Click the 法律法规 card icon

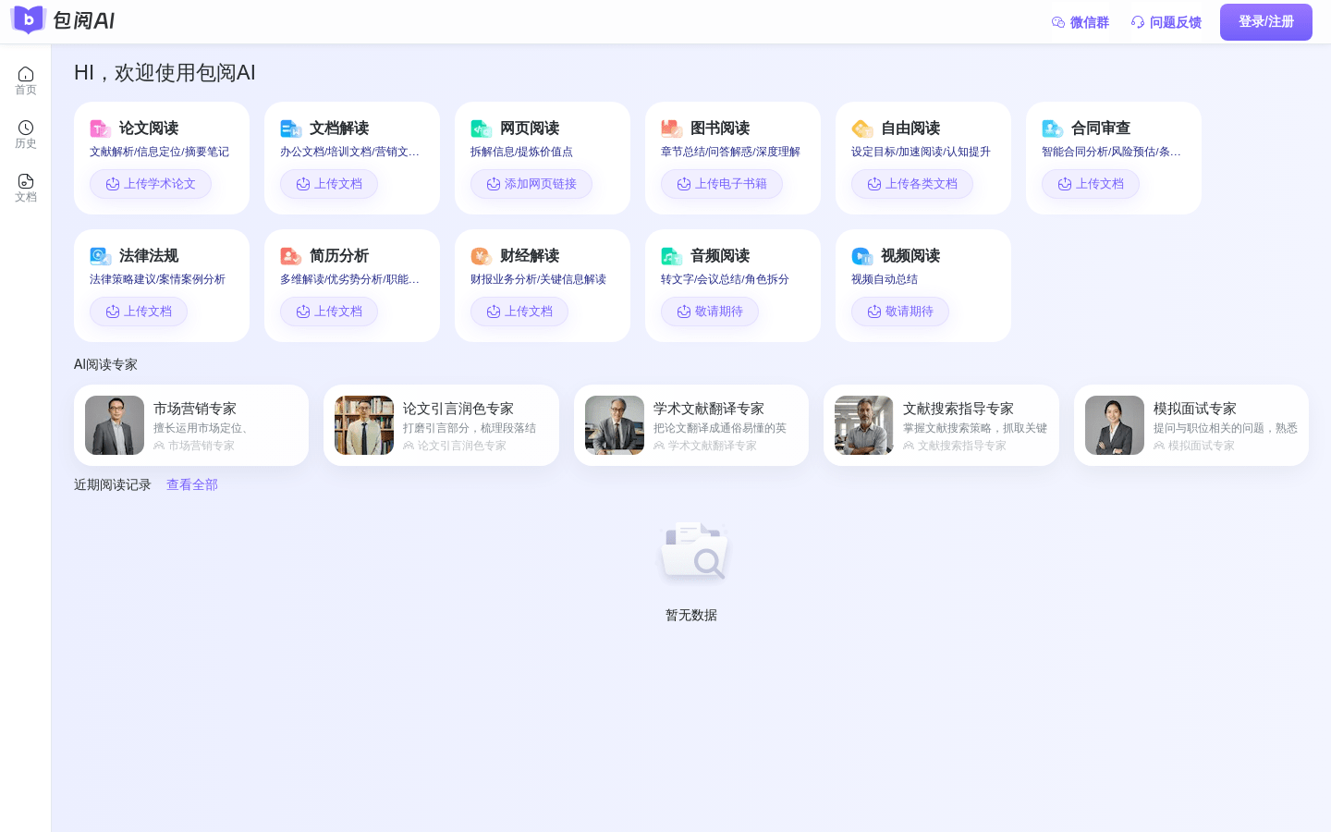point(100,256)
